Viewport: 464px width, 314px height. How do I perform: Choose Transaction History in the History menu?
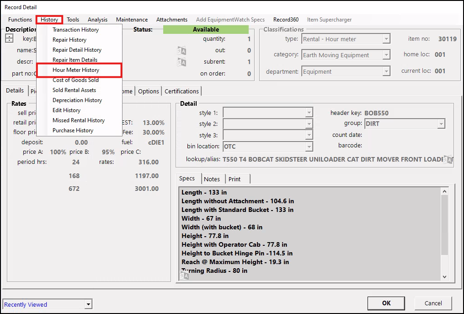[x=75, y=30]
